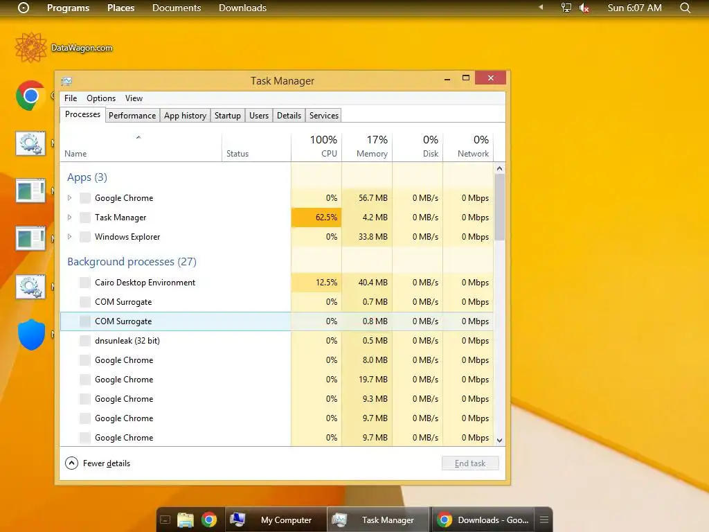This screenshot has width=709, height=532.
Task: Click the Name column sort arrow
Action: (138, 137)
